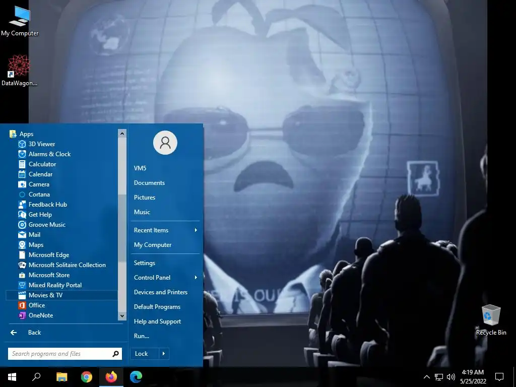
Task: Expand the Recent Items submenu arrow
Action: coord(196,230)
